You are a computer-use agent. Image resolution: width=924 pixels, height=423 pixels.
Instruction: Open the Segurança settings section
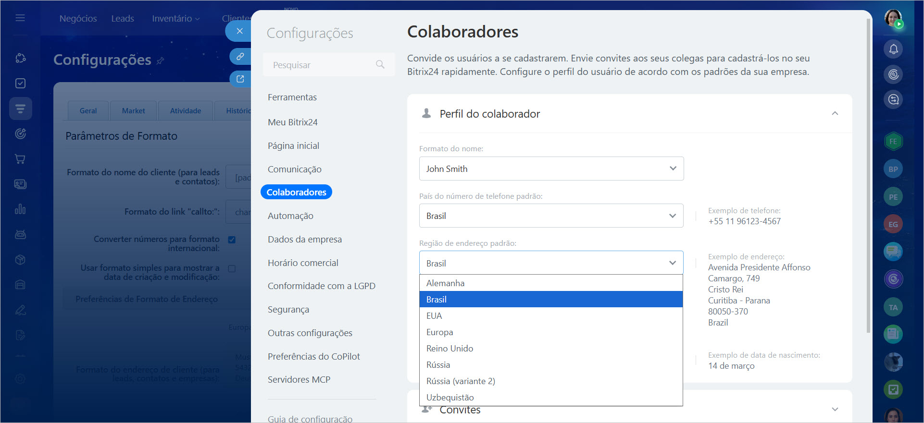288,310
